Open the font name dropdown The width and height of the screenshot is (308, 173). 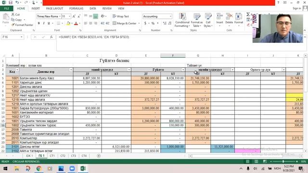point(60,16)
